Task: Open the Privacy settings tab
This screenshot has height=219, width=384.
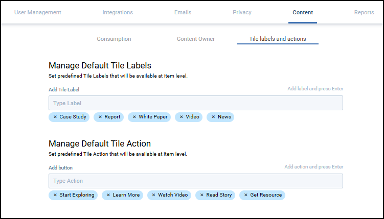Action: 242,12
